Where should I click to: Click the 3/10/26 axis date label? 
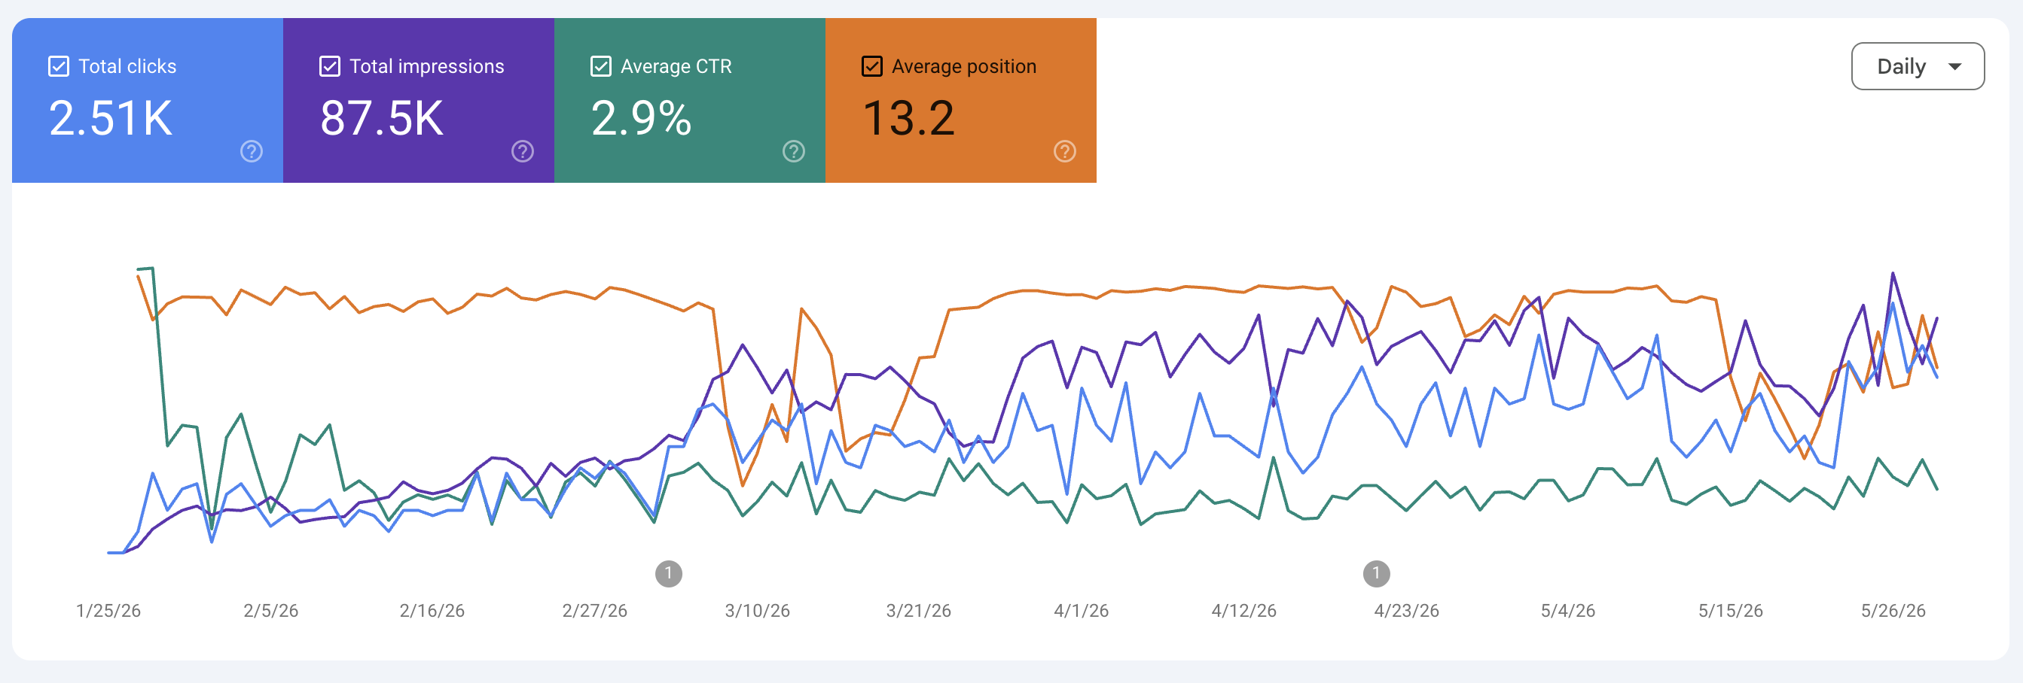click(x=757, y=611)
